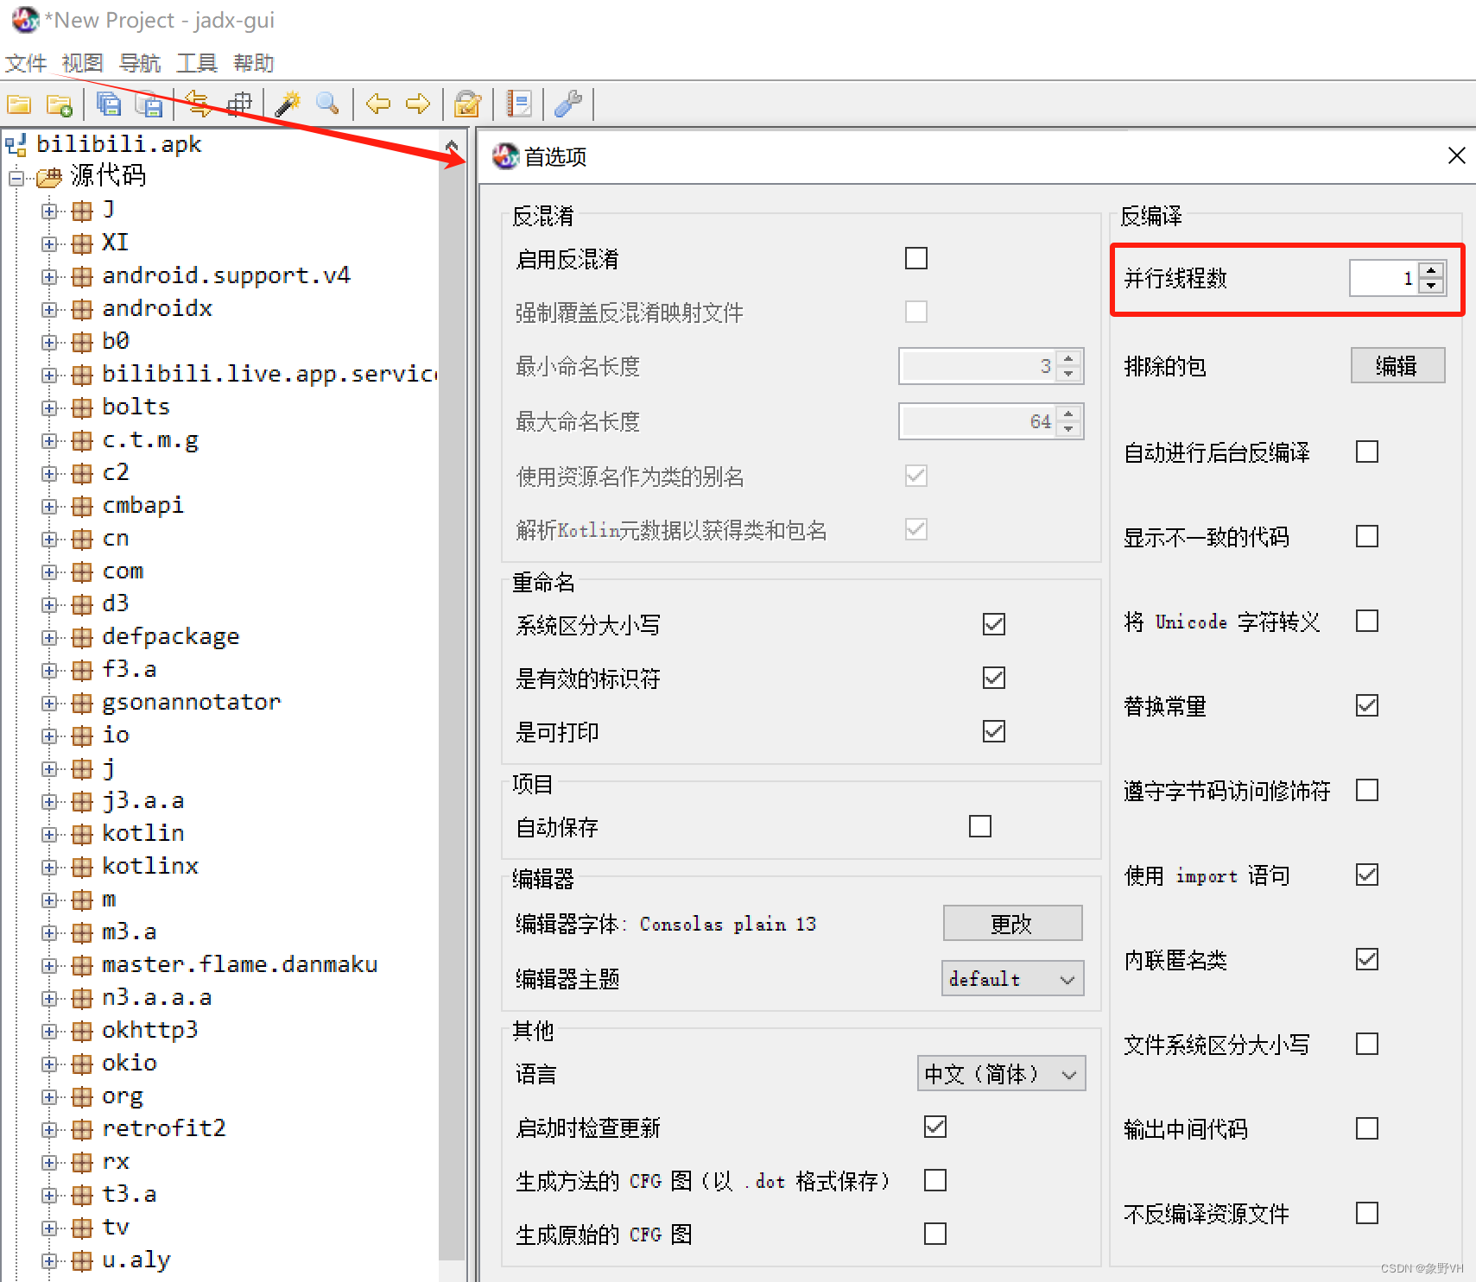Click the package icon beside androidx
This screenshot has width=1476, height=1282.
coord(82,309)
